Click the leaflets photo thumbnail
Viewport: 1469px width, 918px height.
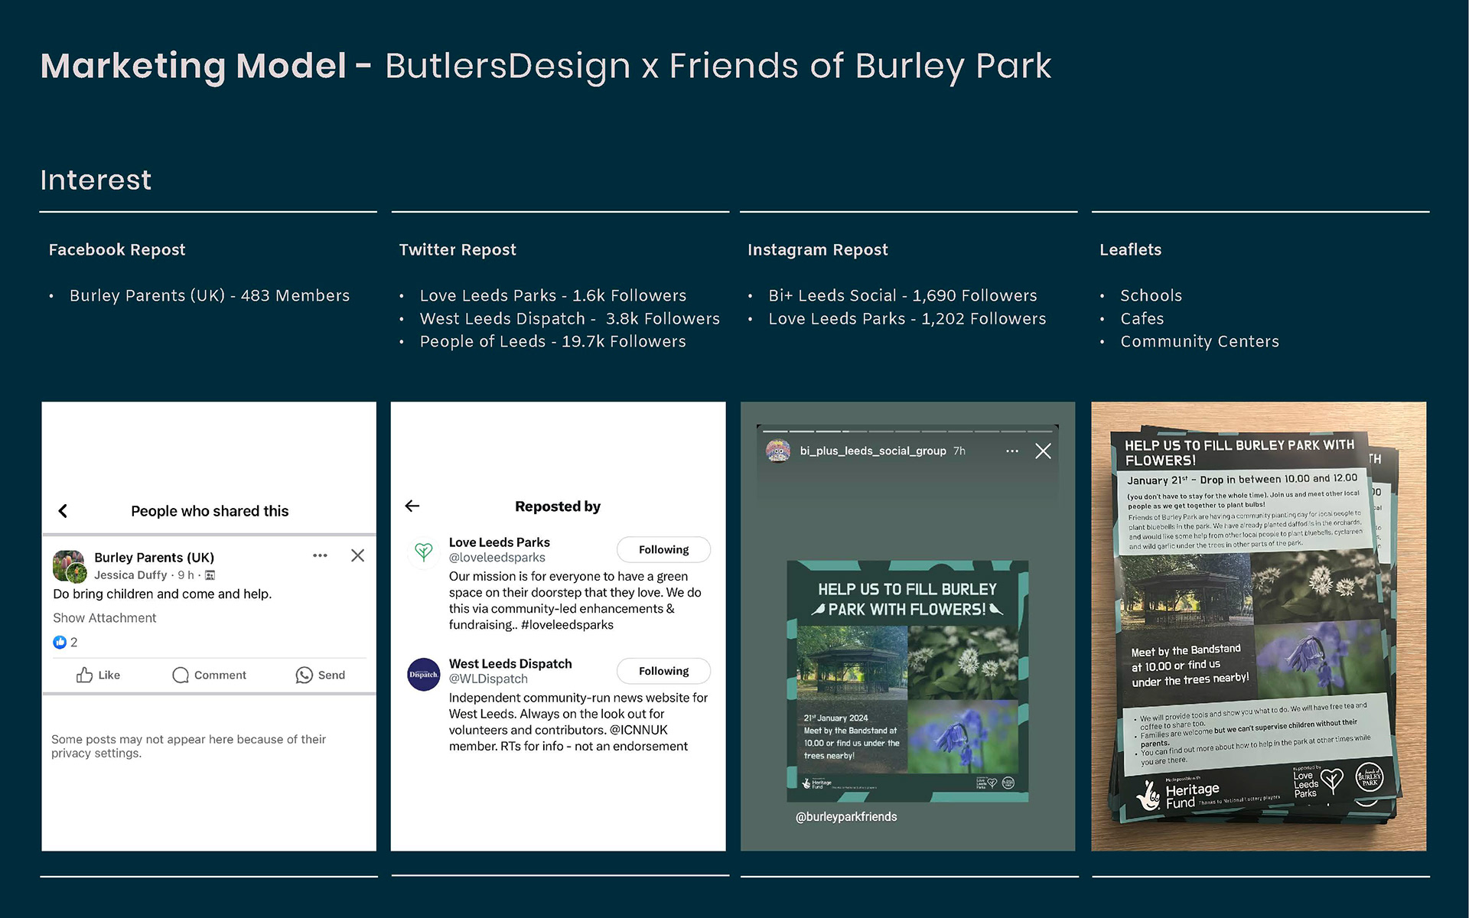pyautogui.click(x=1258, y=626)
